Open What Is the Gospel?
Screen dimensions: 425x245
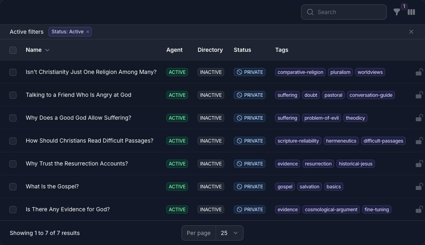52,186
